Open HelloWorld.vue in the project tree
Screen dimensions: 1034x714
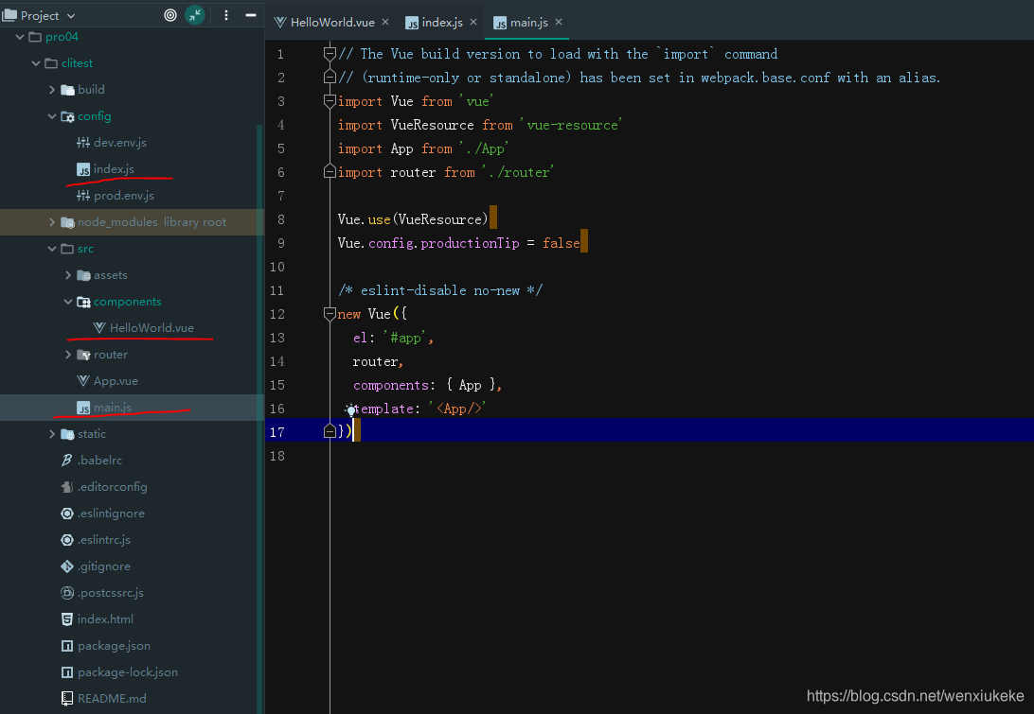pyautogui.click(x=152, y=328)
